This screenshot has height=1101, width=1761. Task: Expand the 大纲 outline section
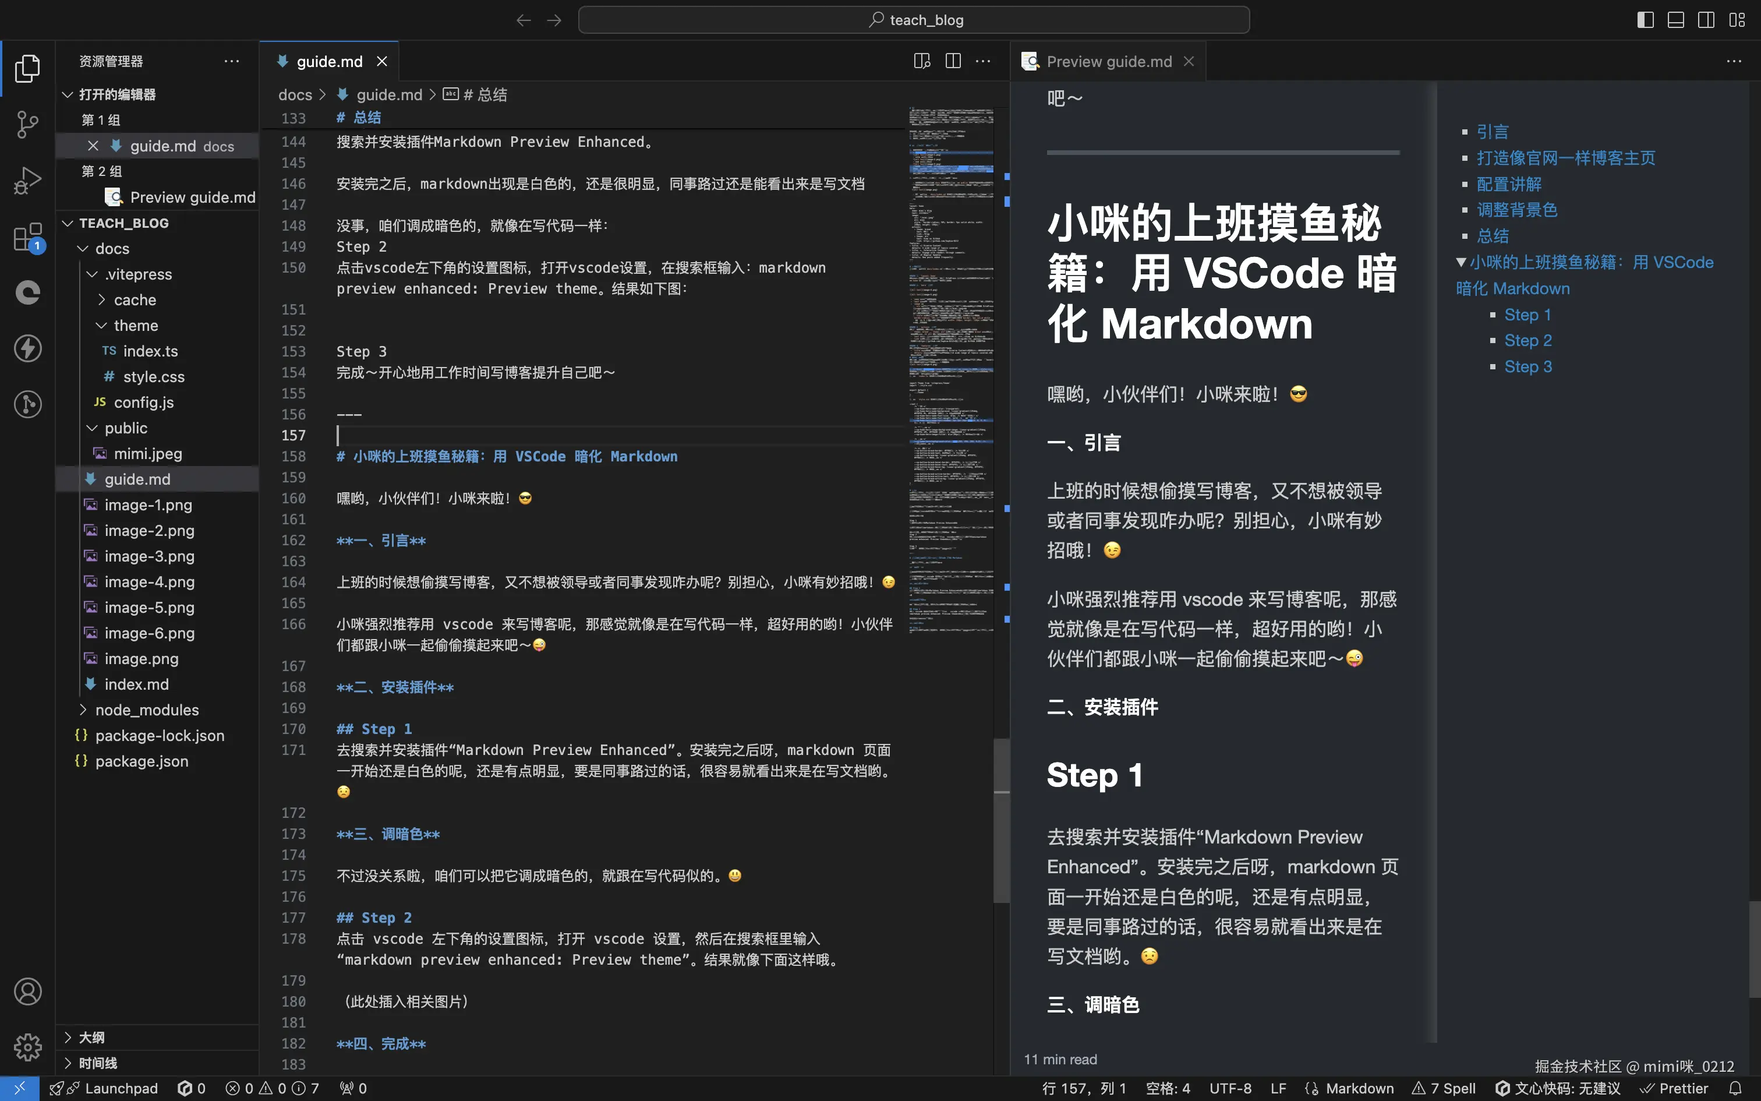pyautogui.click(x=91, y=1037)
